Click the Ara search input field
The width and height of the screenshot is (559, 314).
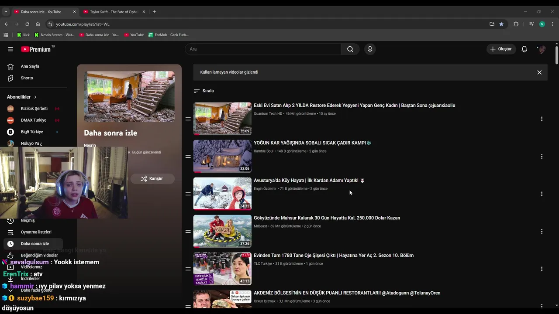[263, 49]
